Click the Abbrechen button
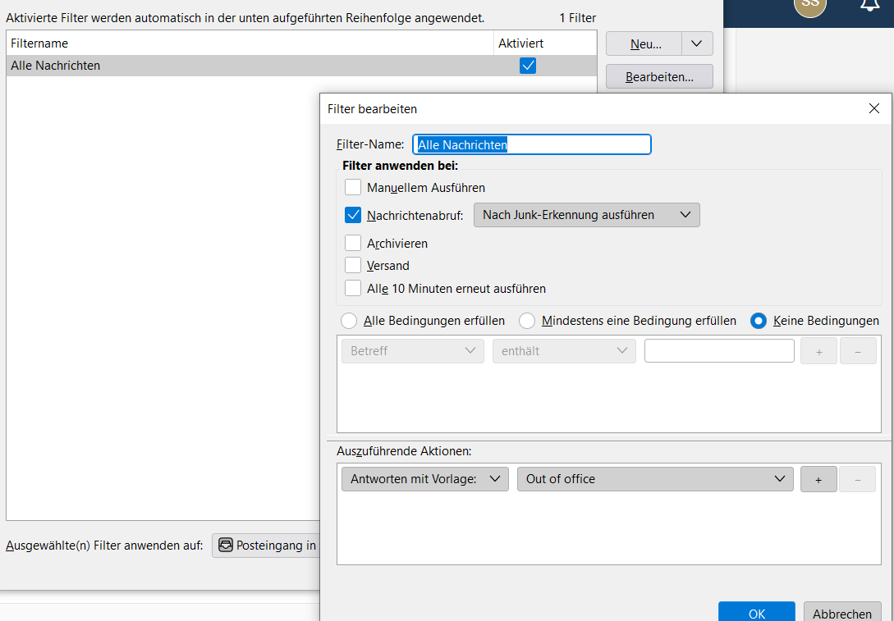The height and width of the screenshot is (621, 894). [x=842, y=612]
